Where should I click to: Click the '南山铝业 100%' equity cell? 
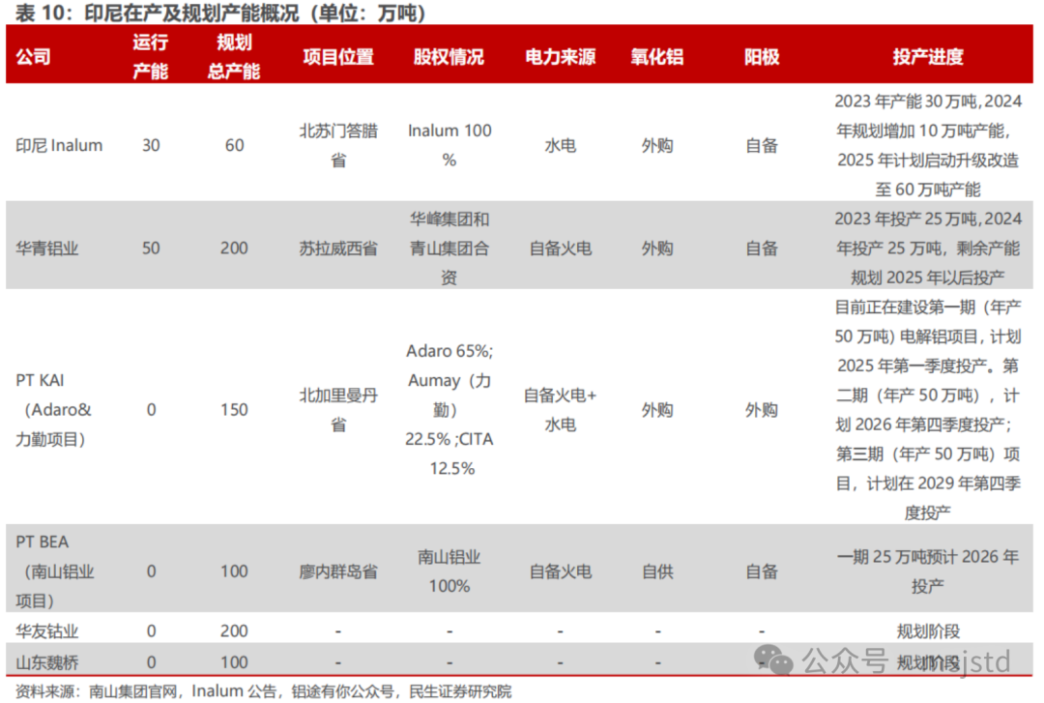point(449,571)
